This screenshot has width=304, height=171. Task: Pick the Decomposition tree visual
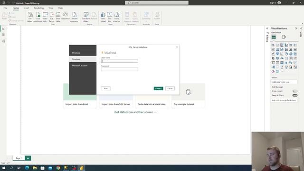tap(273, 67)
